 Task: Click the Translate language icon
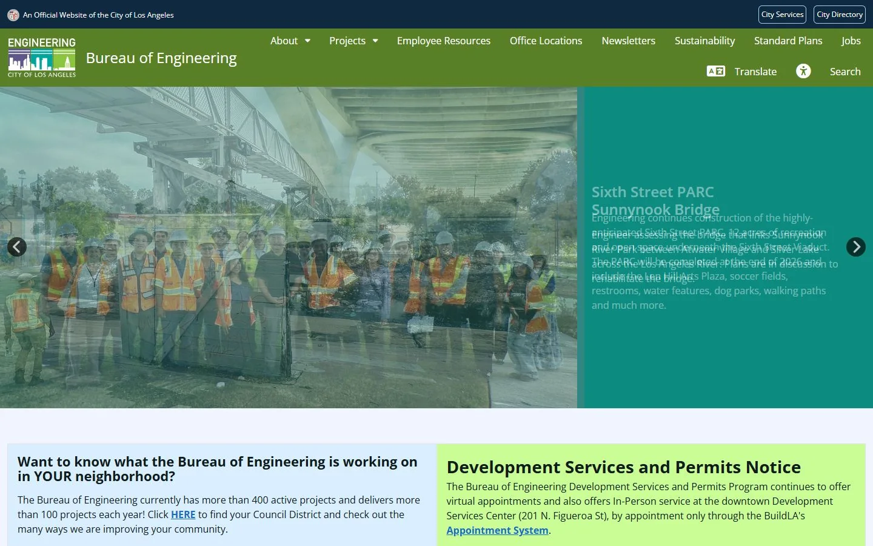point(716,71)
